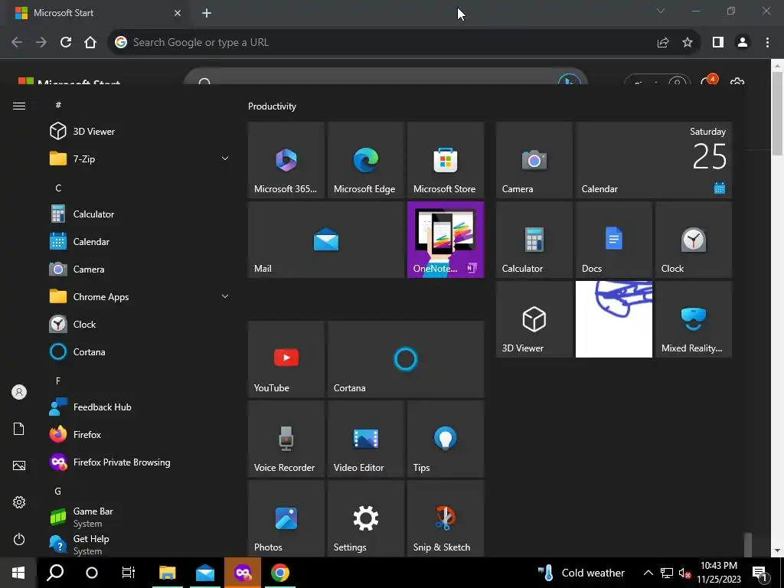The image size is (784, 588).
Task: Open the YouTube tile
Action: click(286, 359)
